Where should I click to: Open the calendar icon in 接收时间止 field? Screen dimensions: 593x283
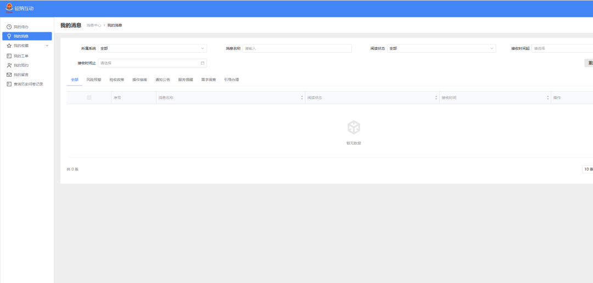point(202,63)
